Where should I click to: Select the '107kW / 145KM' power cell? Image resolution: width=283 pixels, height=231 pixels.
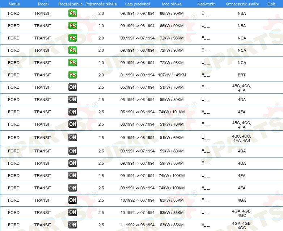click(x=172, y=75)
